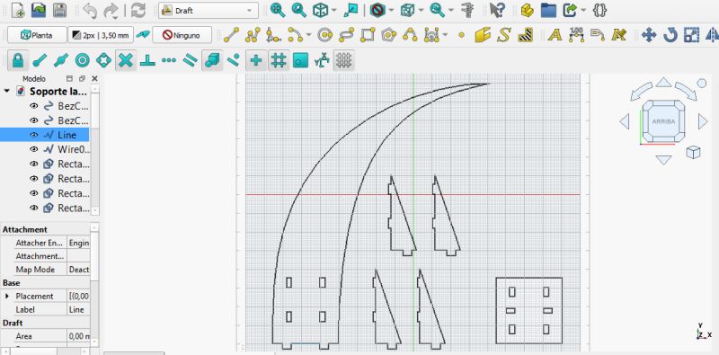The height and width of the screenshot is (355, 719).
Task: Select the Polyline wire tool
Action: (253, 35)
